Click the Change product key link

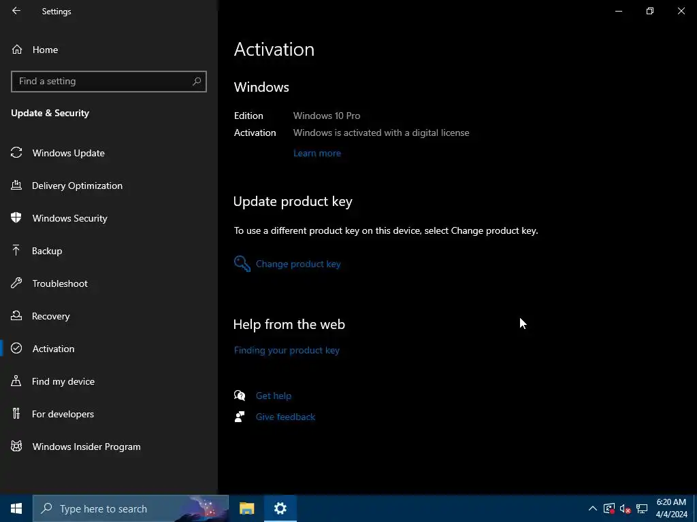pyautogui.click(x=298, y=264)
